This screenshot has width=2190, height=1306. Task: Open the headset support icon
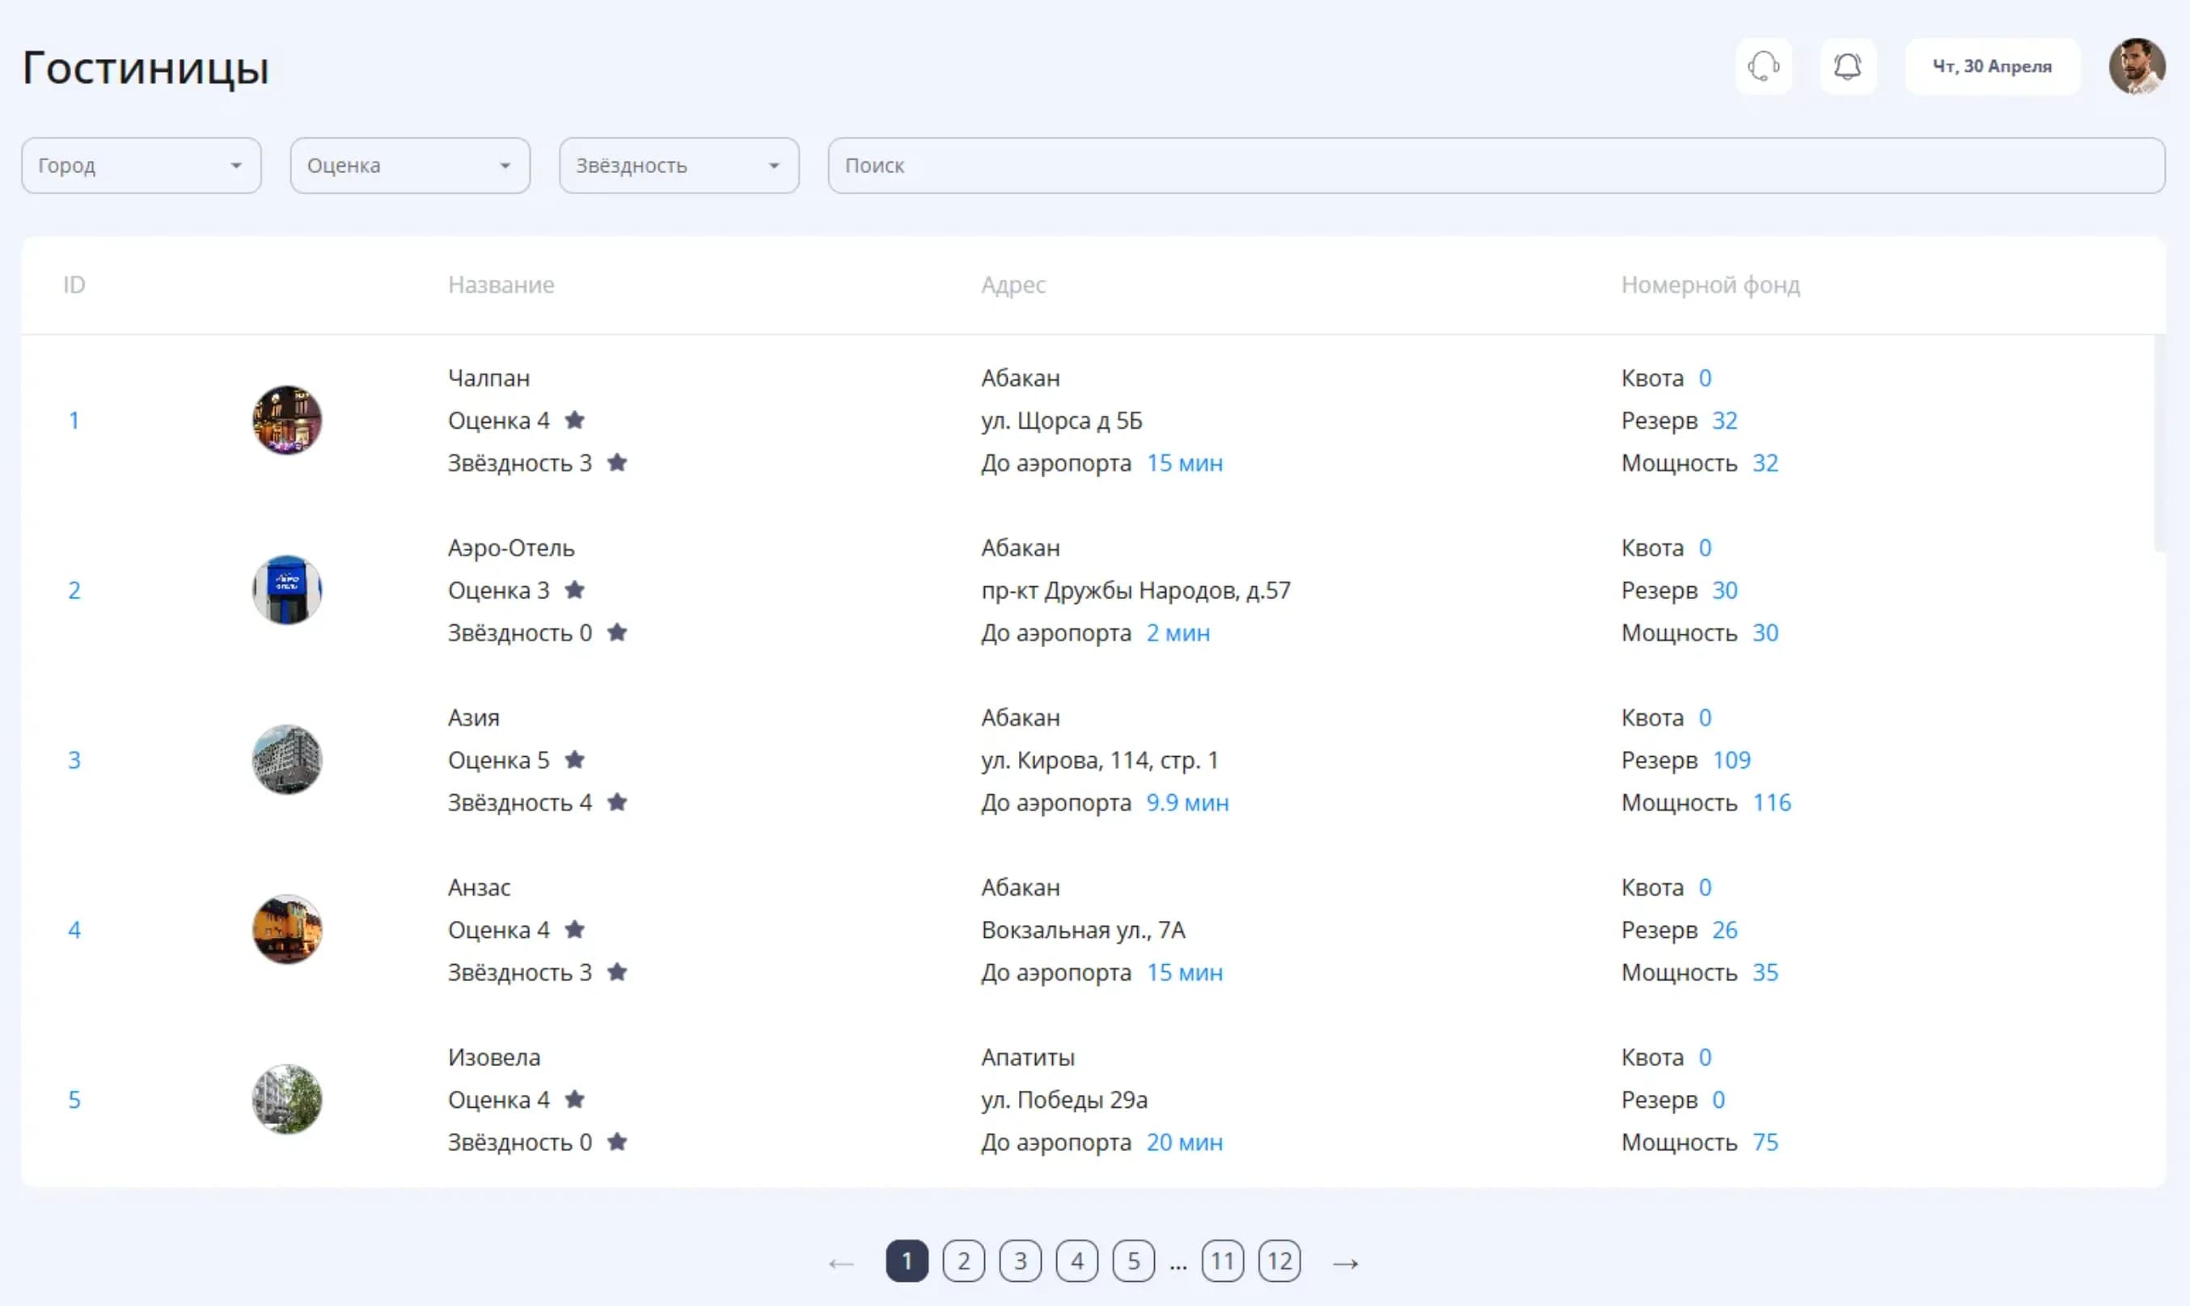click(1763, 66)
